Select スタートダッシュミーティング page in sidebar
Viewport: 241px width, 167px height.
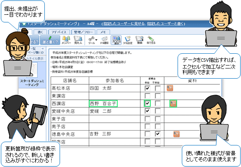pos(32,74)
